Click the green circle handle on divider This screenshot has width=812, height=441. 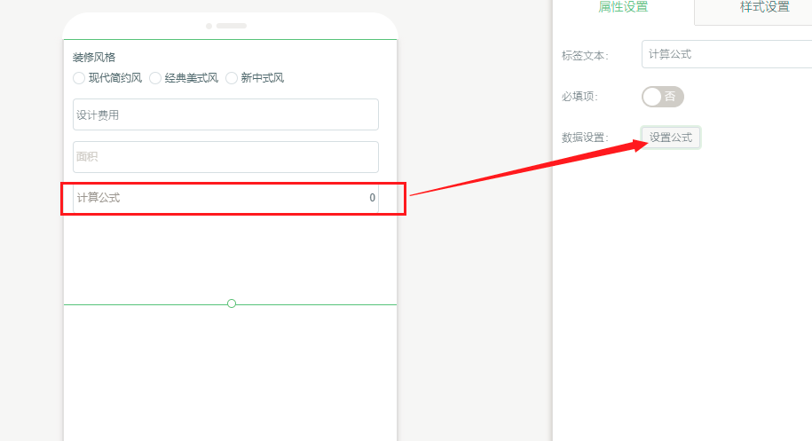click(x=232, y=303)
